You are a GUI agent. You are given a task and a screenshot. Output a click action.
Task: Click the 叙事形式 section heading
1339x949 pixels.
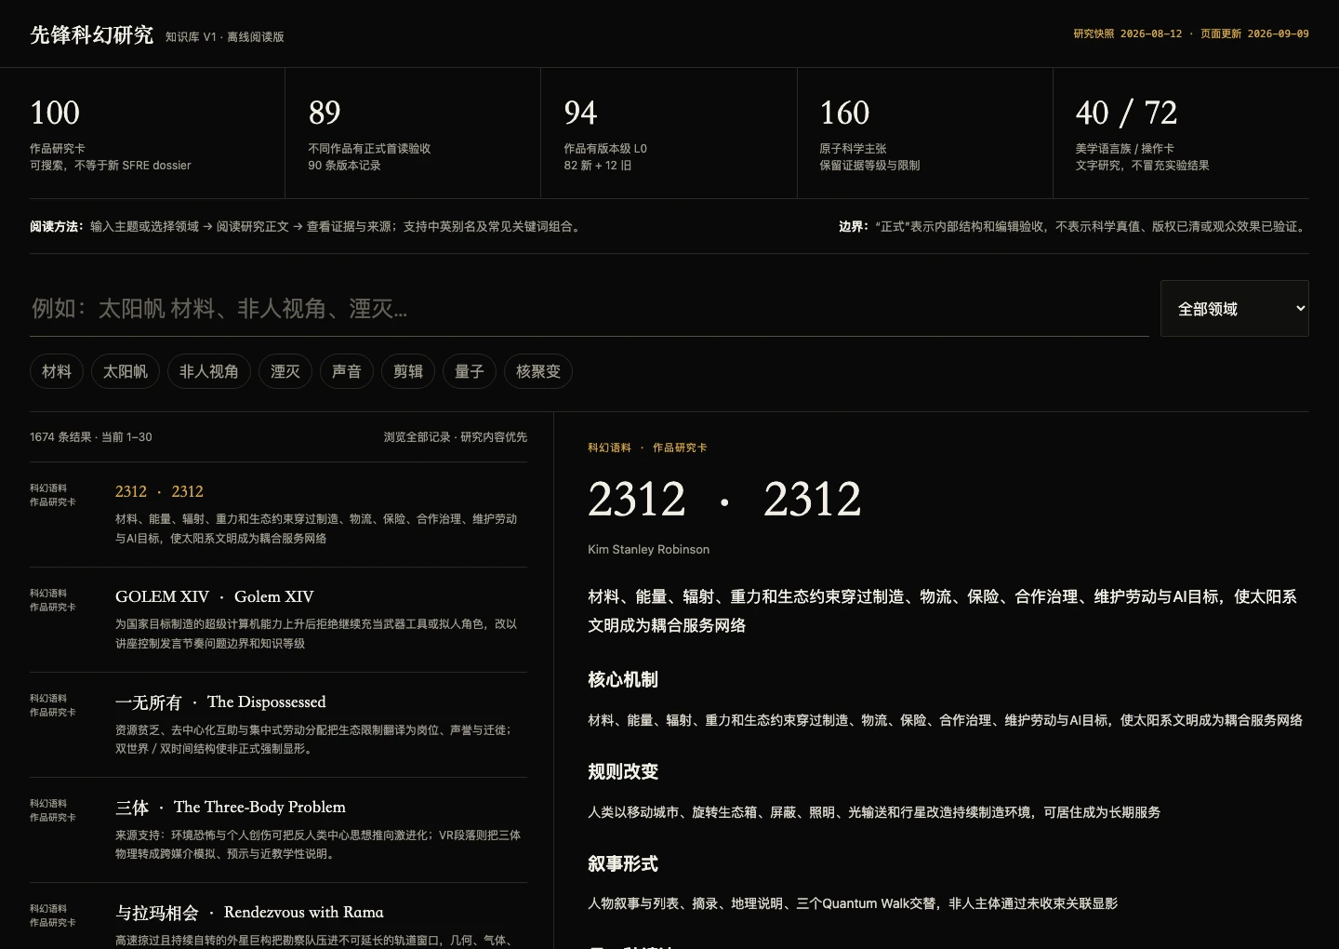point(623,863)
